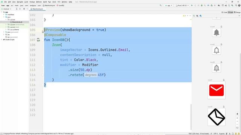Click the Icon08() breadcrumb
241x135 pixels.
(60, 5)
